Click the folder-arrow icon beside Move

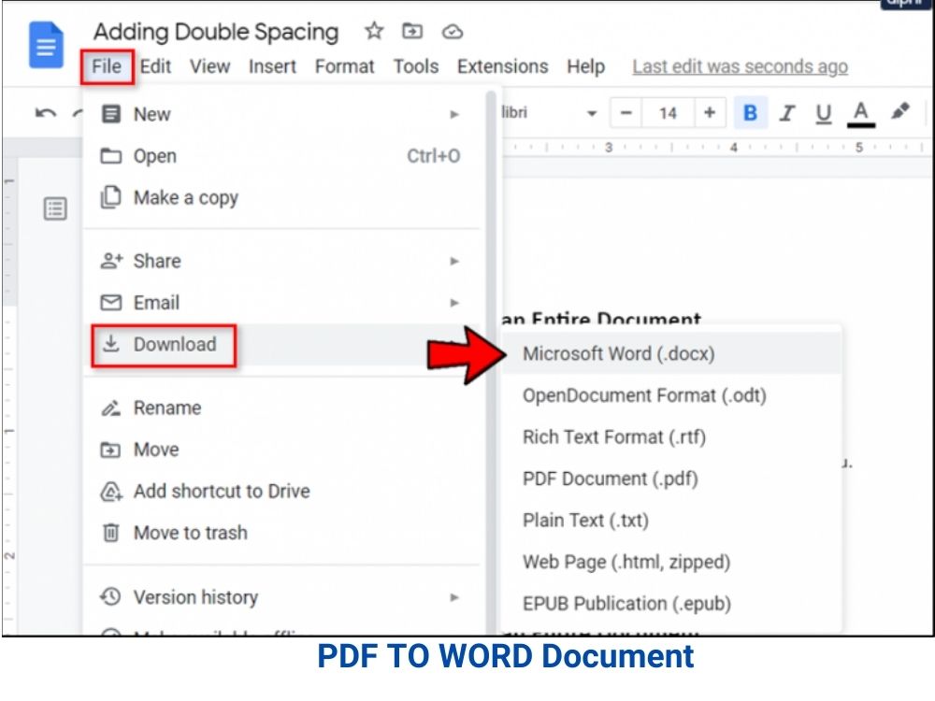coord(110,451)
